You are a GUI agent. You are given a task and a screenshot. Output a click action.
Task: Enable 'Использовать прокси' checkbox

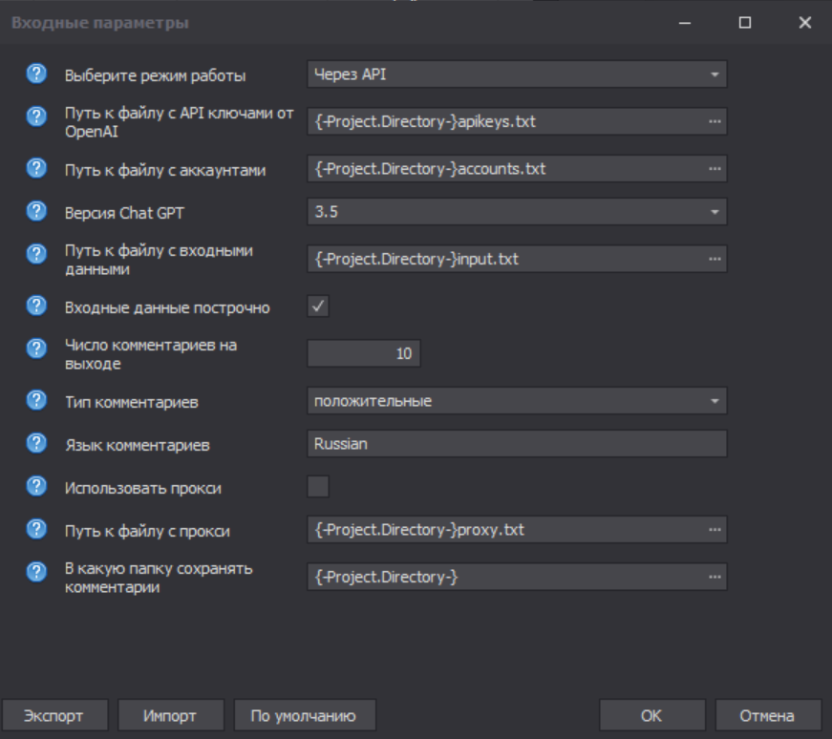click(x=318, y=487)
